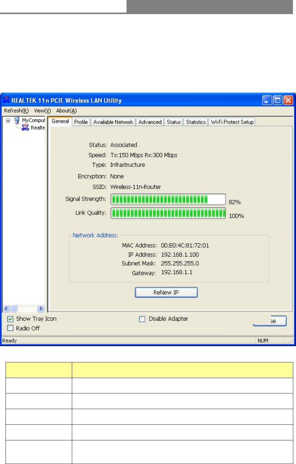Open the About(A) menu
Viewport: 296px width, 464px height.
66,111
